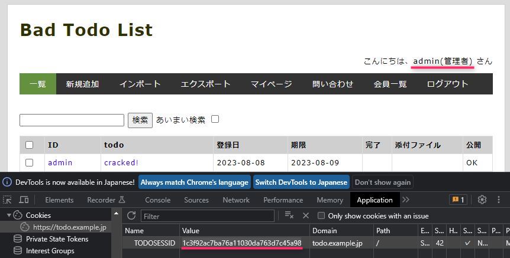Open the DevTools three-dot menu
Image resolution: width=510 pixels, height=258 pixels.
click(499, 200)
